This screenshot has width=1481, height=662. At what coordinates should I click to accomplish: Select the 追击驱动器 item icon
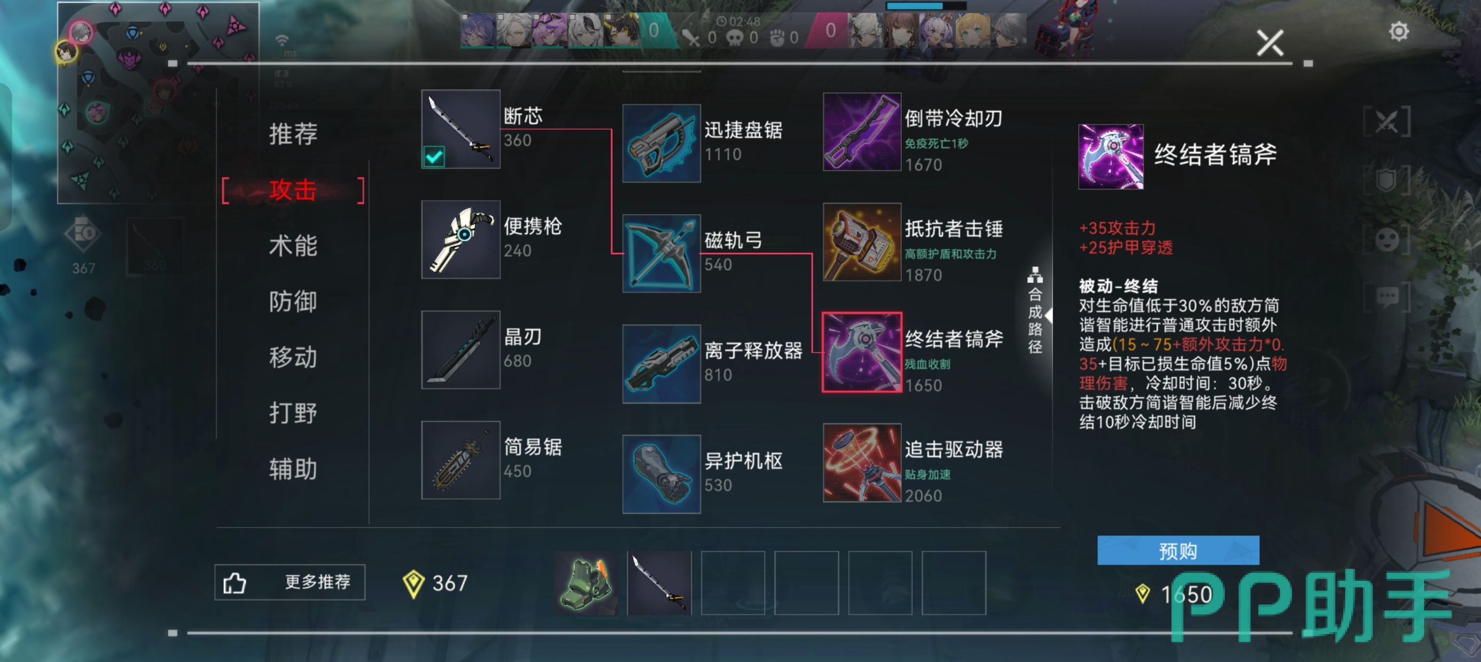pos(862,462)
